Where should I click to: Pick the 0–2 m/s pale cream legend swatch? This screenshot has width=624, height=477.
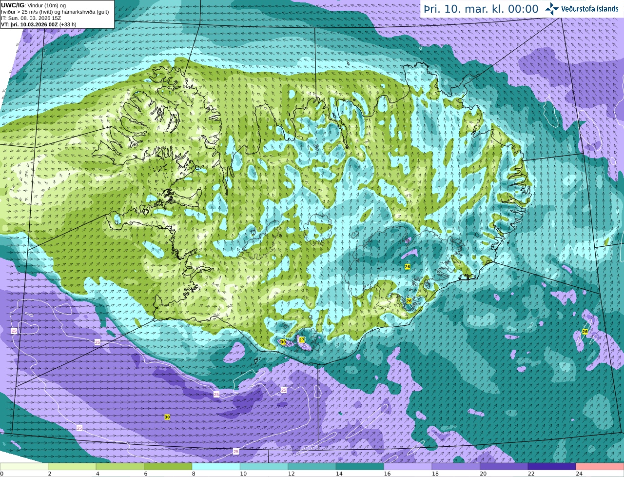(x=24, y=466)
